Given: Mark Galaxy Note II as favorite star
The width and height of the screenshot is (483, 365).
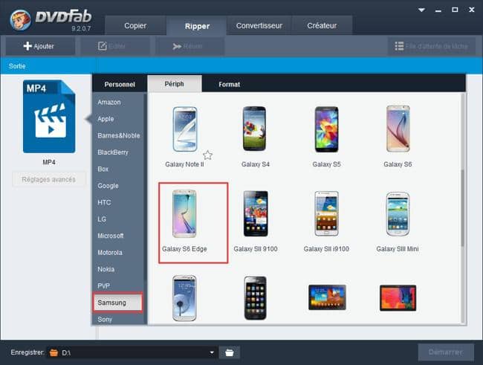Looking at the screenshot, I should pyautogui.click(x=207, y=155).
